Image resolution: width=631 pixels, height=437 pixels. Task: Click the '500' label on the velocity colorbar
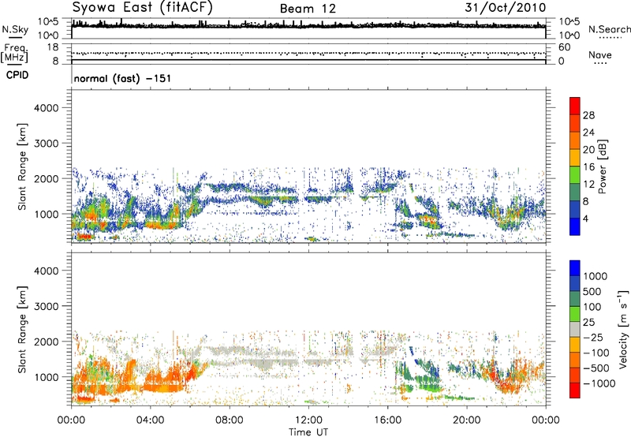594,291
